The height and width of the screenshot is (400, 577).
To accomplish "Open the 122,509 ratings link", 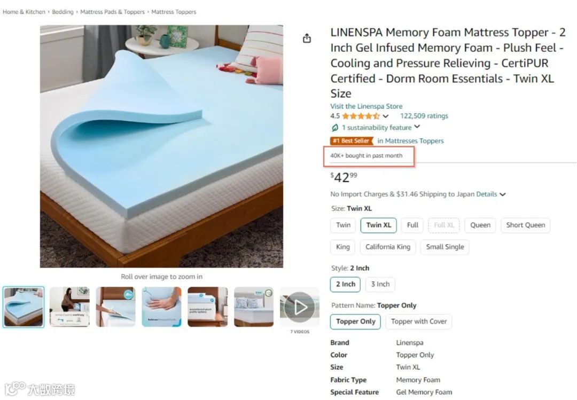I will coord(424,116).
